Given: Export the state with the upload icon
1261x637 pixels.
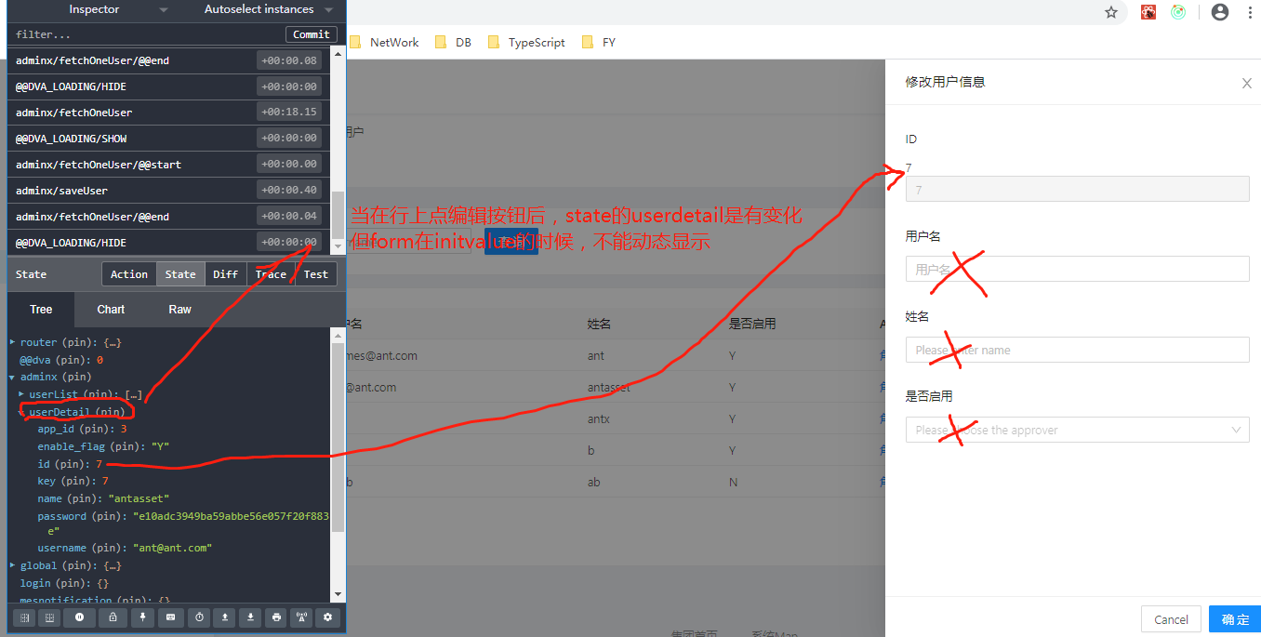Looking at the screenshot, I should pyautogui.click(x=227, y=617).
